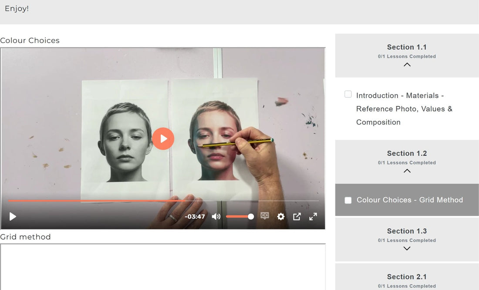Check the Introduction - Materials lesson checkbox
The width and height of the screenshot is (479, 290).
[x=348, y=94]
